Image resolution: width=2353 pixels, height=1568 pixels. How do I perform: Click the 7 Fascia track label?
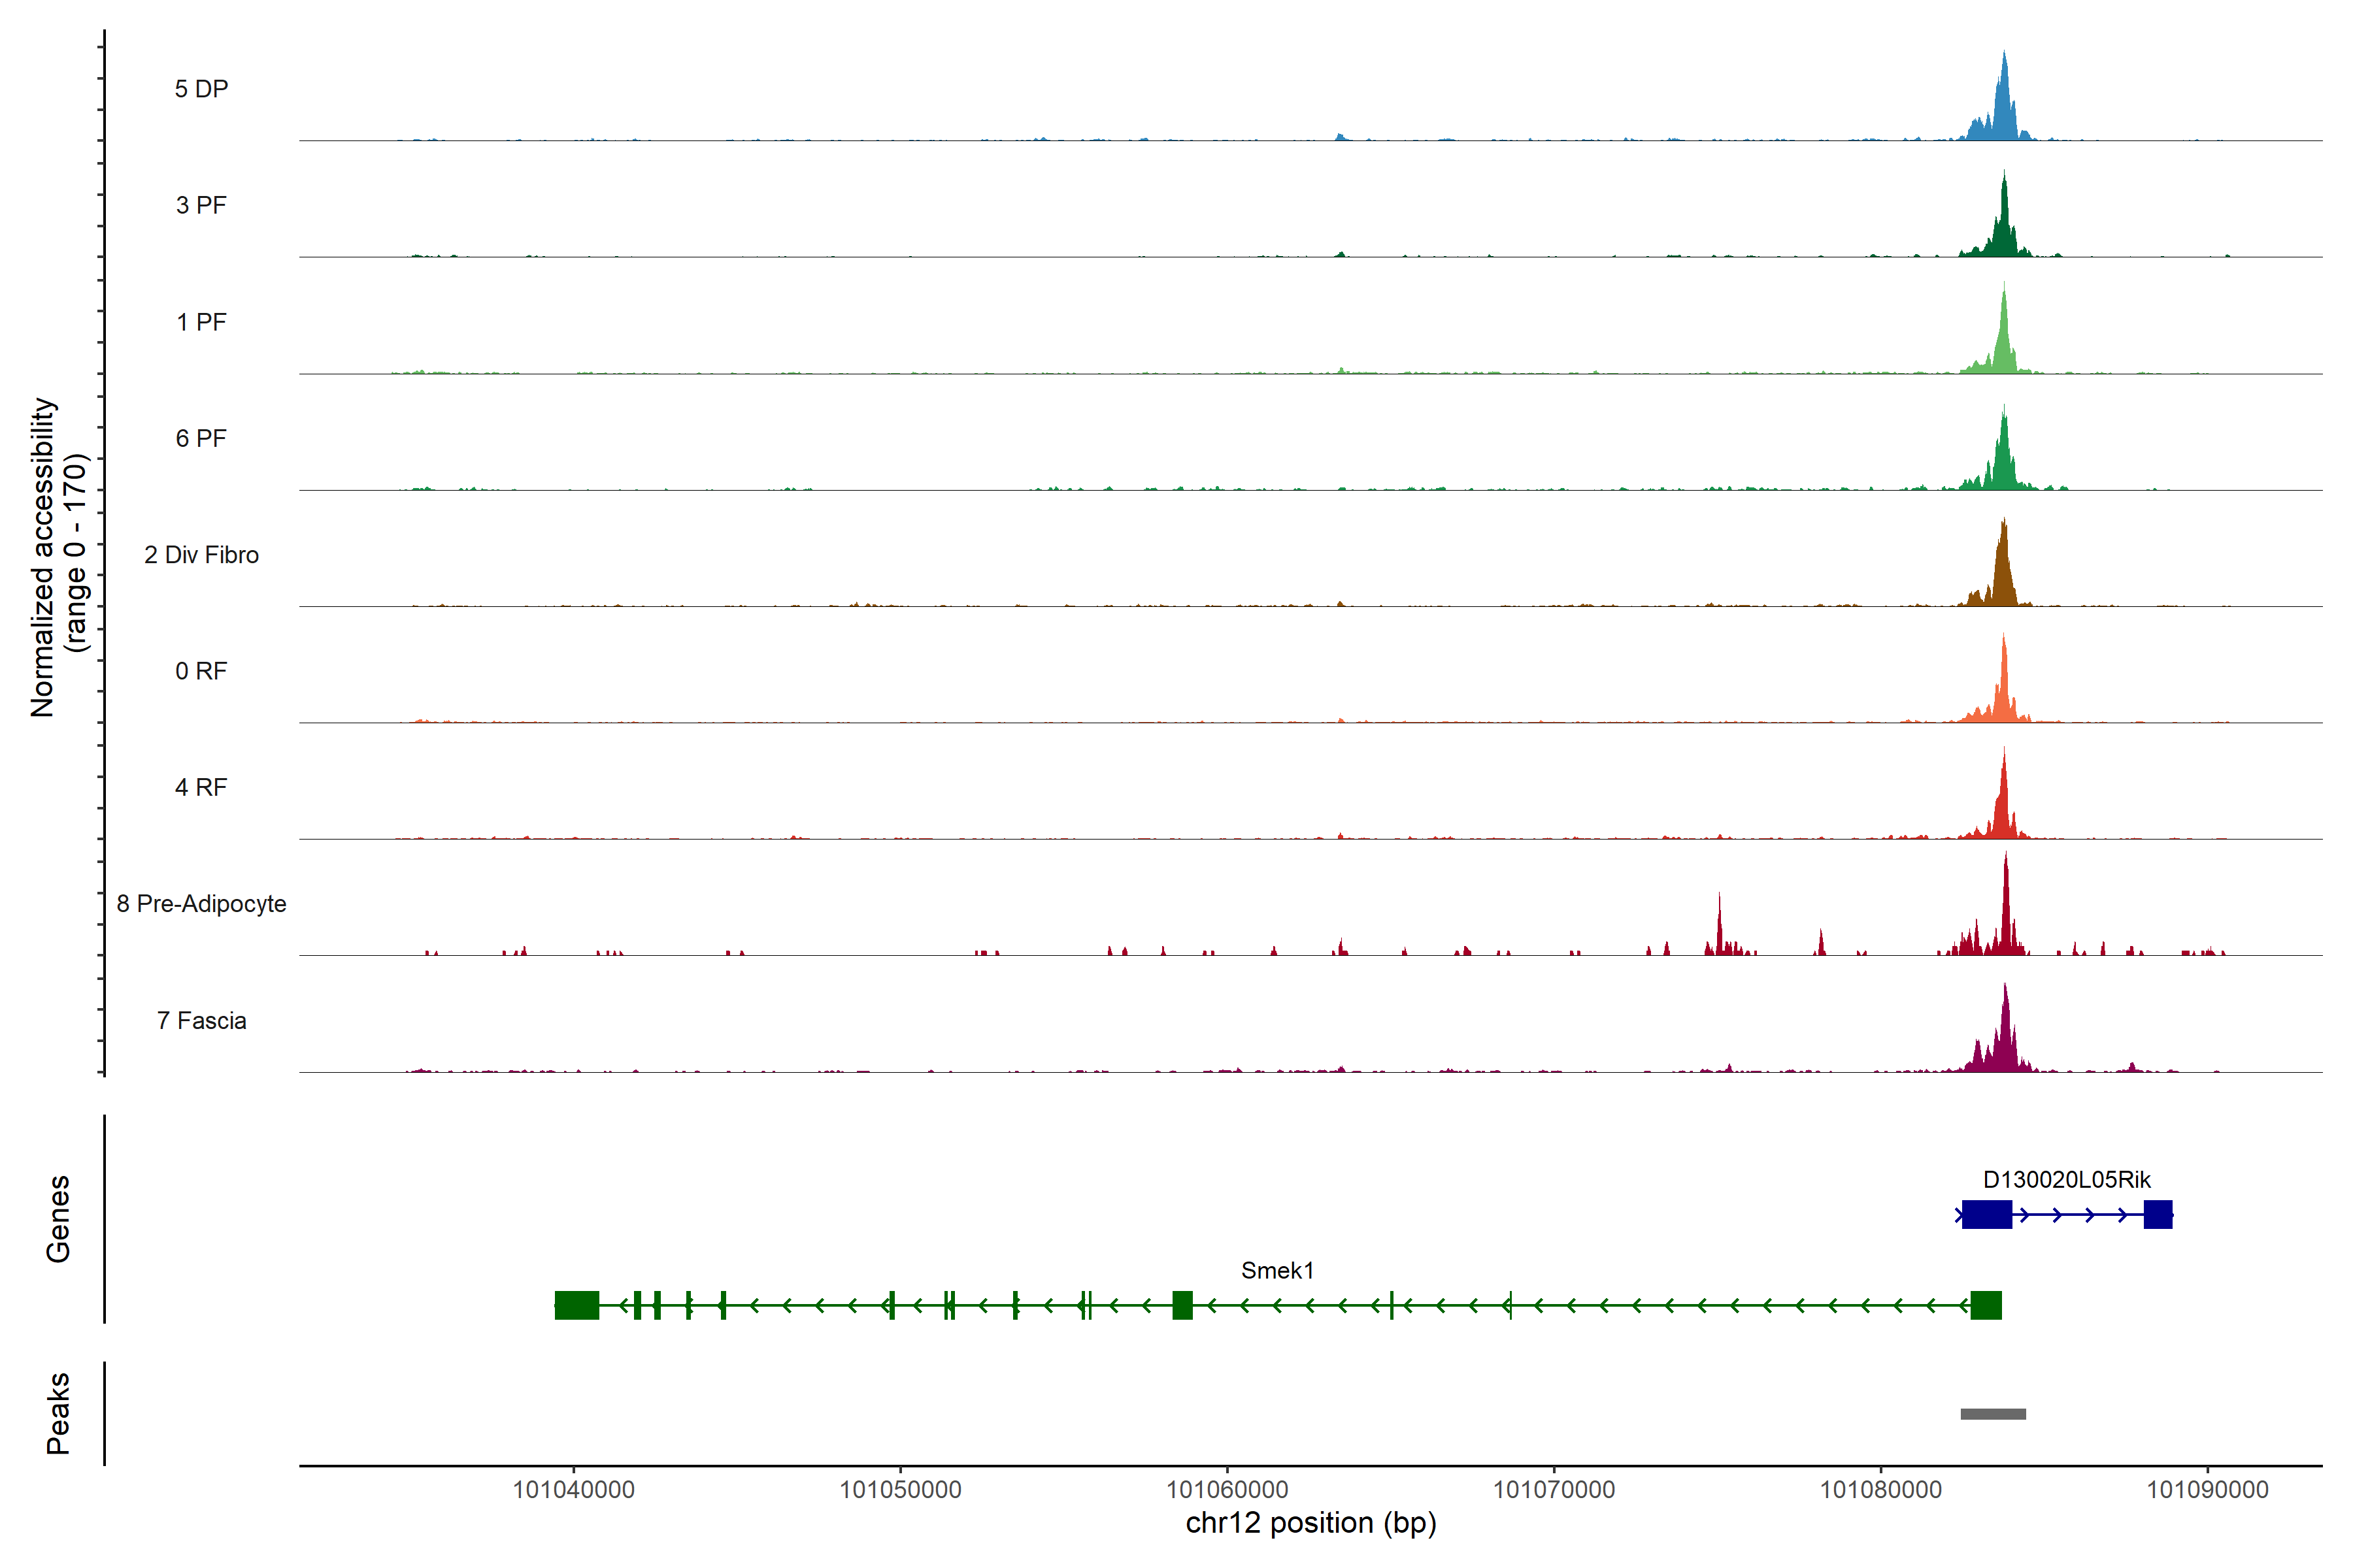(x=201, y=1020)
